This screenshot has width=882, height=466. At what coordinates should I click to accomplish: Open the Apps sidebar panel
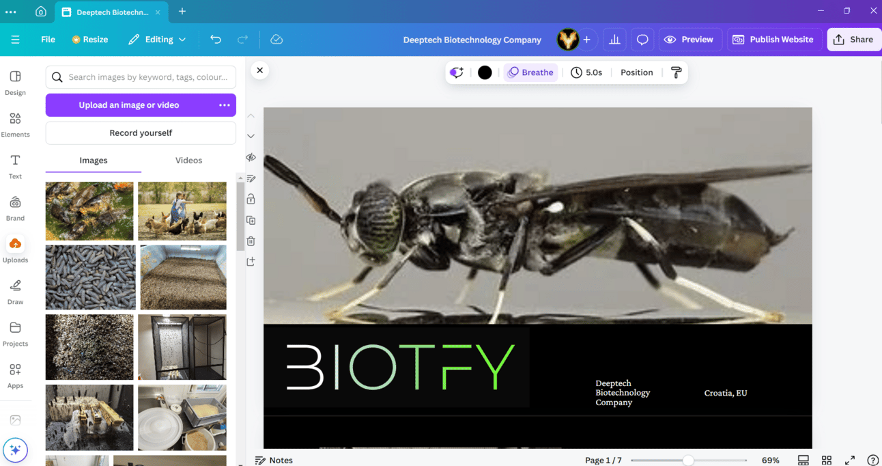pyautogui.click(x=15, y=376)
